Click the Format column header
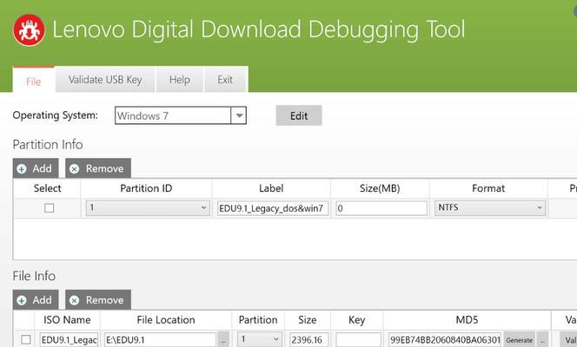This screenshot has width=577, height=347. (x=488, y=188)
